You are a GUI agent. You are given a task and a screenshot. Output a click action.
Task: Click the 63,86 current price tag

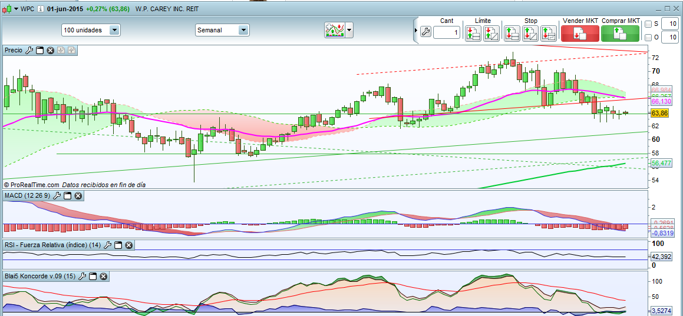tap(659, 114)
